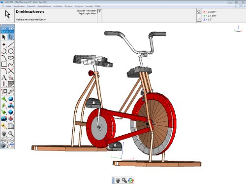The image size is (246, 185).
Task: Toggle the 3D mode in tool palette
Action: tap(11, 29)
